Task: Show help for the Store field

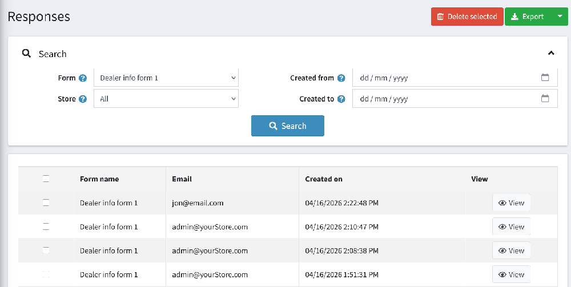Action: [x=83, y=99]
